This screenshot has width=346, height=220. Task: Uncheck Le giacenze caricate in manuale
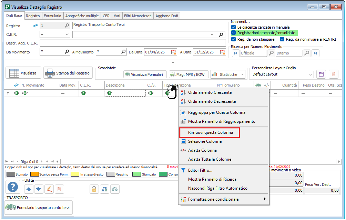pyautogui.click(x=234, y=27)
